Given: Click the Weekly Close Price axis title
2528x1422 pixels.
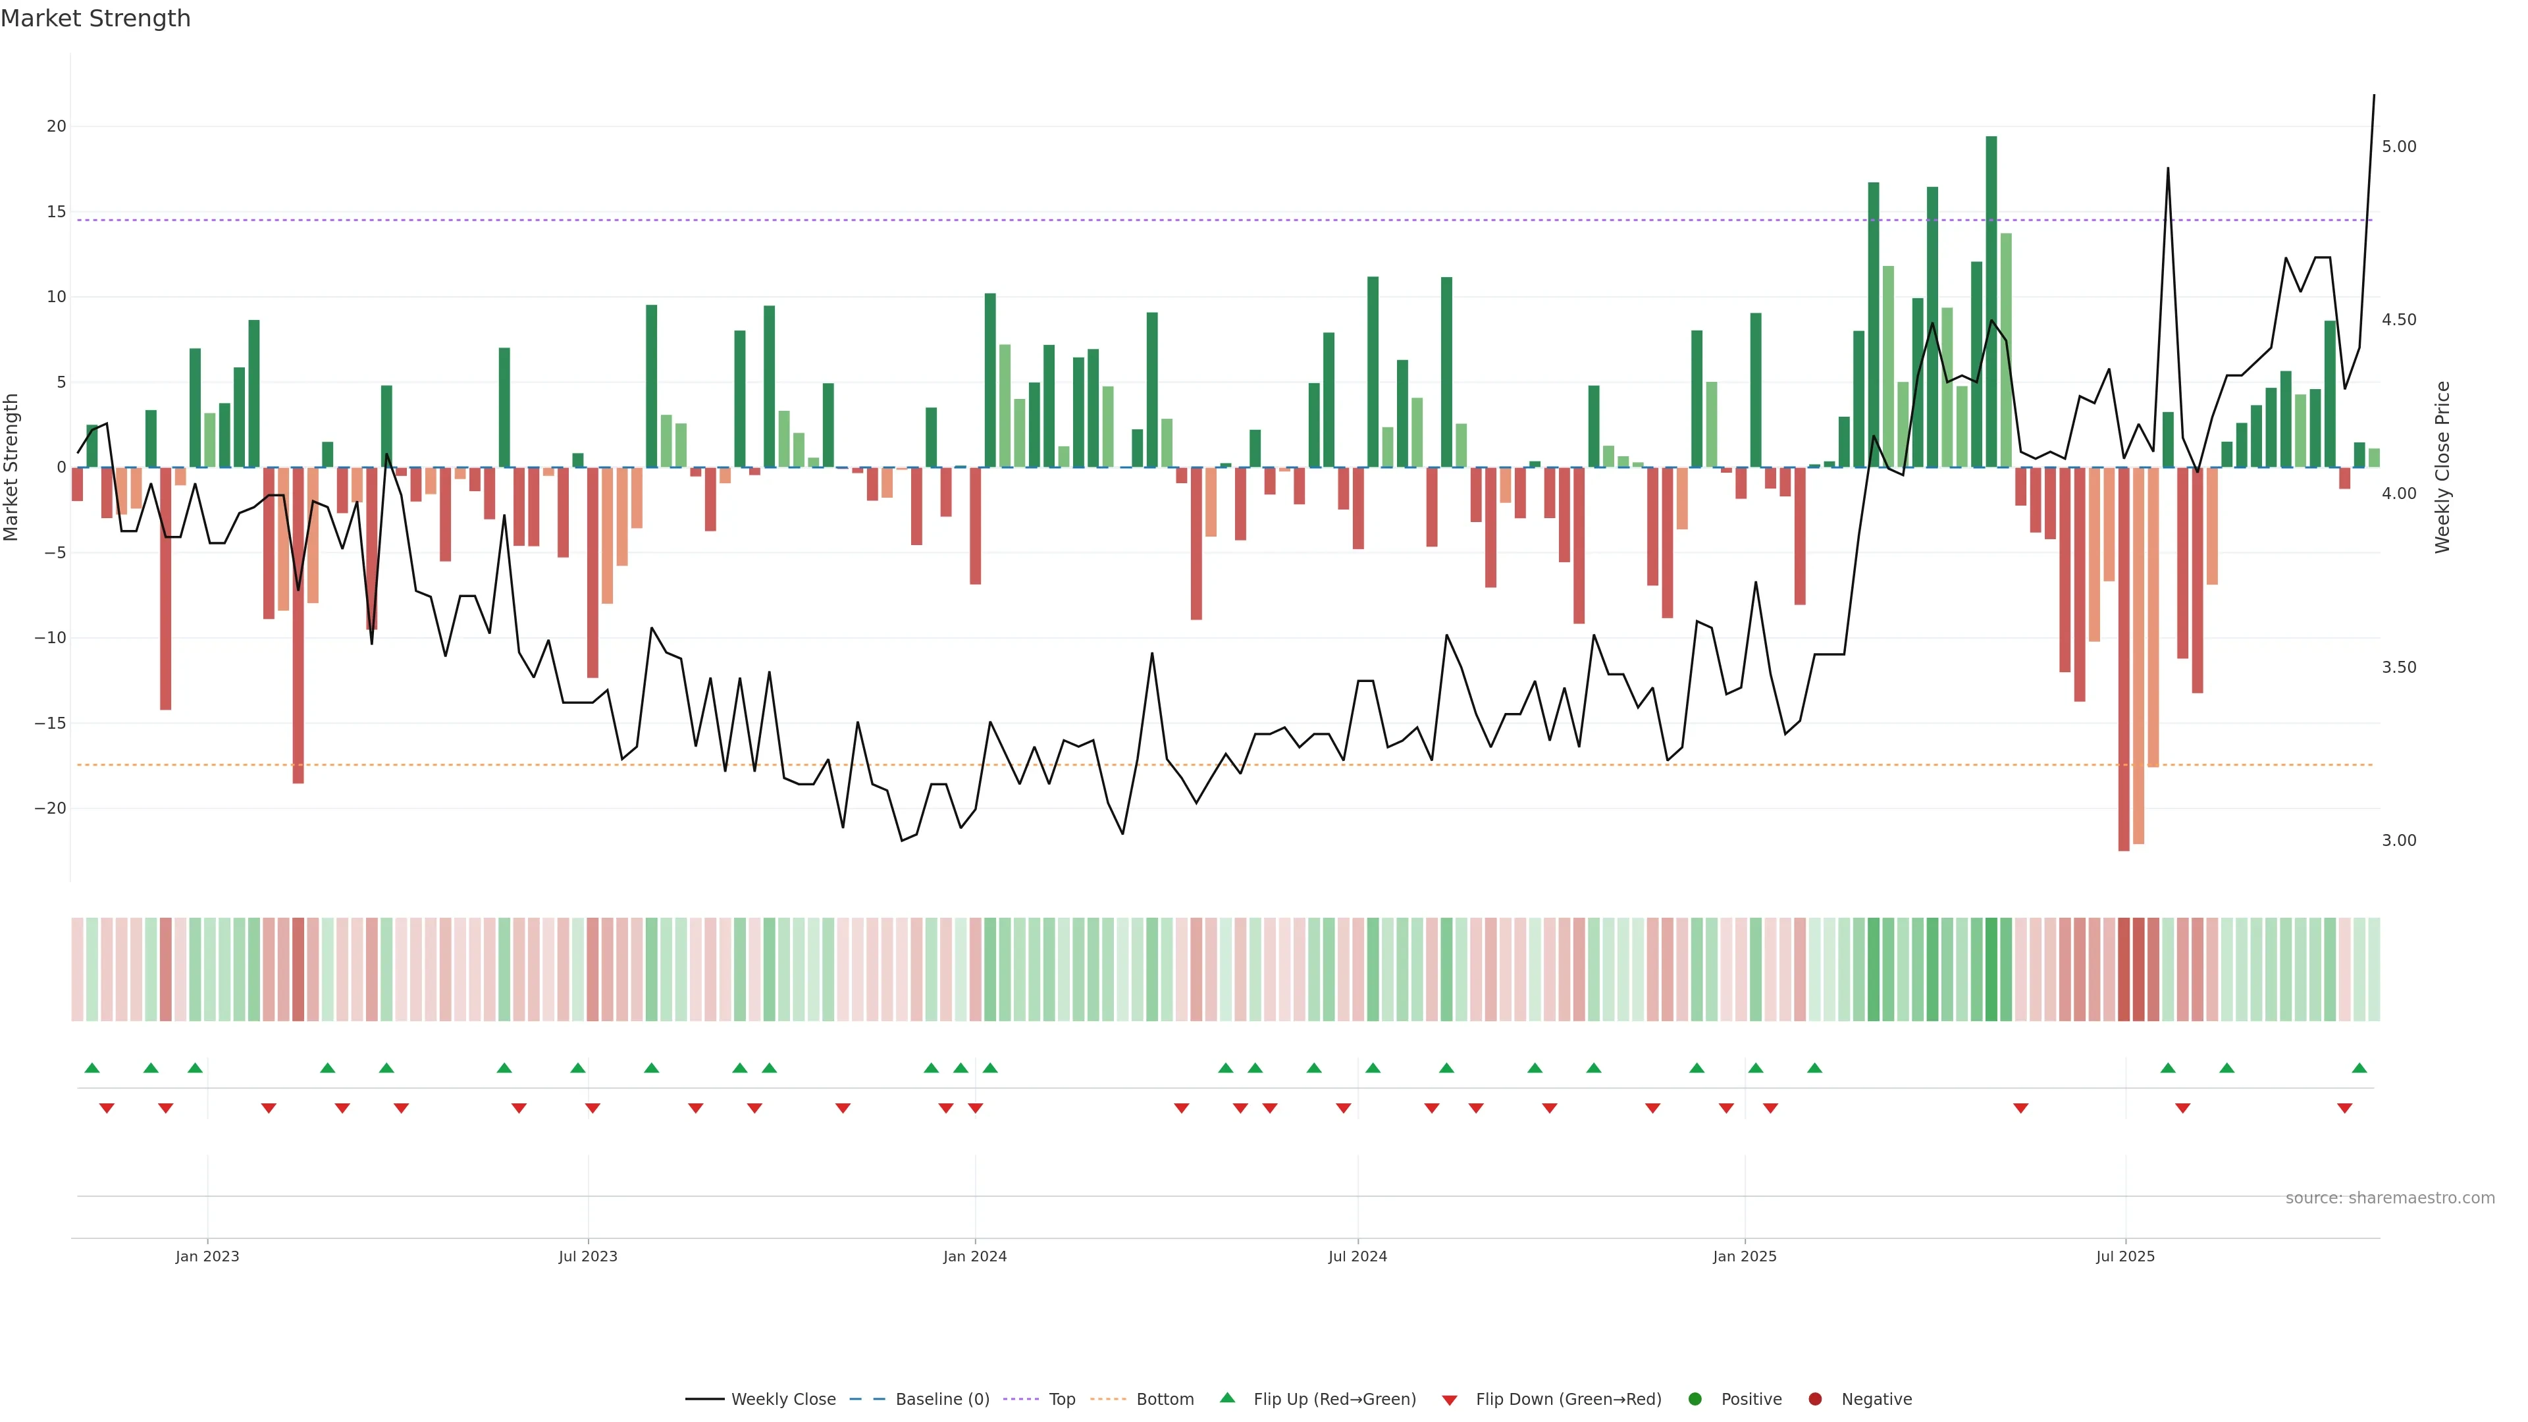Looking at the screenshot, I should tap(2442, 467).
